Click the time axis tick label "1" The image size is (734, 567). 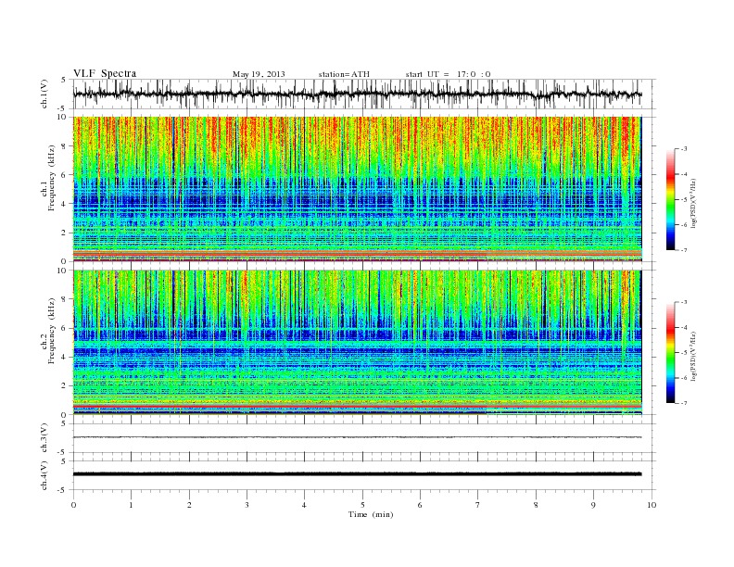131,505
